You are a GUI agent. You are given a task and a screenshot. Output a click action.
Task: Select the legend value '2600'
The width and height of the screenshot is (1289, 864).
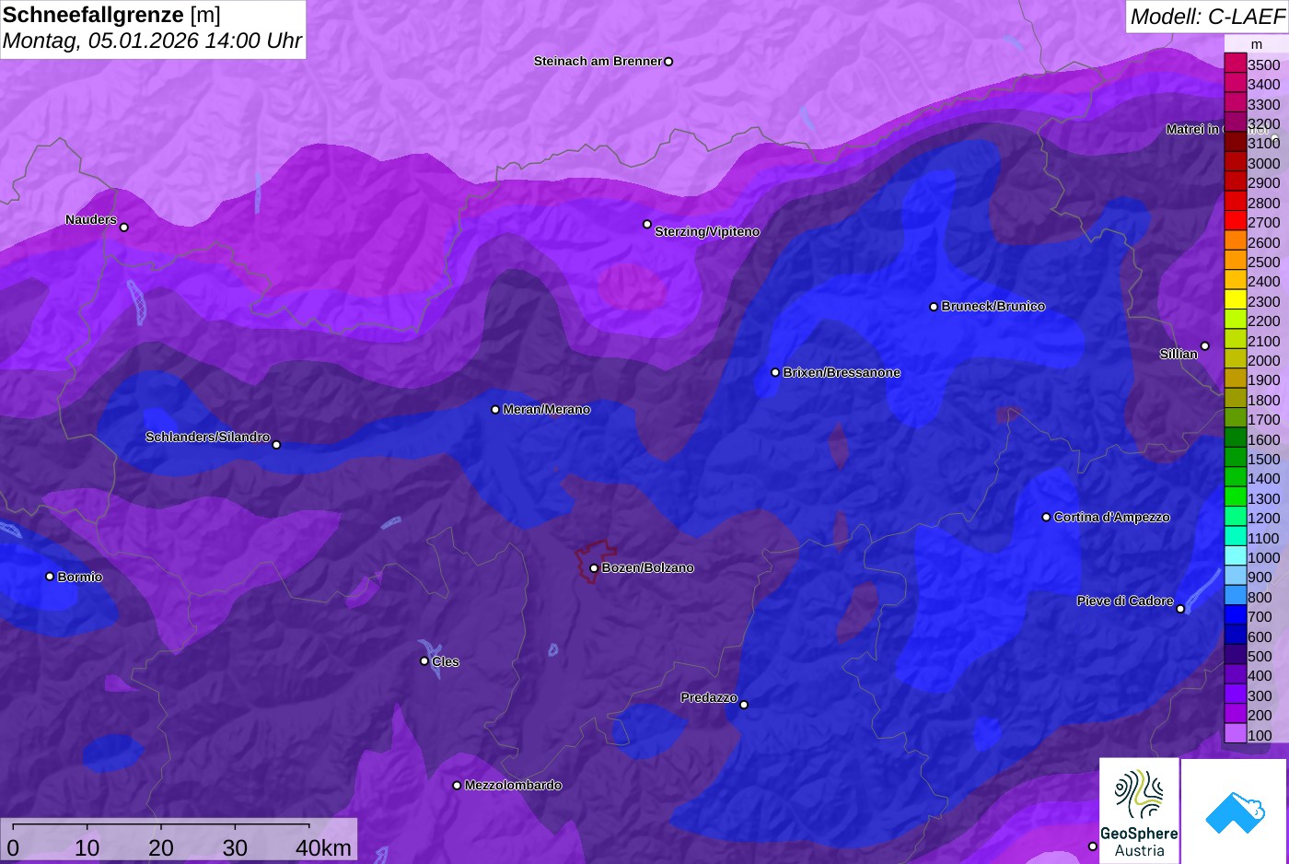pyautogui.click(x=1263, y=242)
